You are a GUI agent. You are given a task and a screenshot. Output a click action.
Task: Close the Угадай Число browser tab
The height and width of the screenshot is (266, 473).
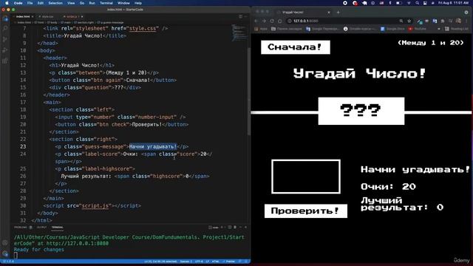(x=329, y=13)
